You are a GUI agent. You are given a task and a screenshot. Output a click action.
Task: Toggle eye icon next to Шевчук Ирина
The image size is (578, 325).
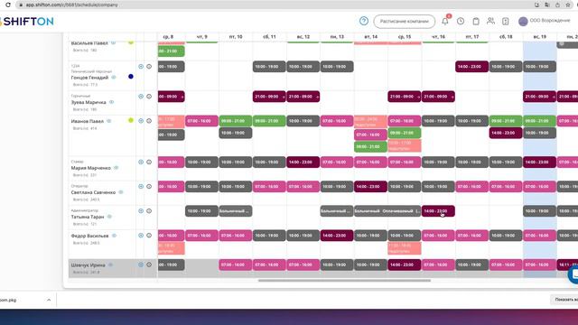[x=110, y=265]
